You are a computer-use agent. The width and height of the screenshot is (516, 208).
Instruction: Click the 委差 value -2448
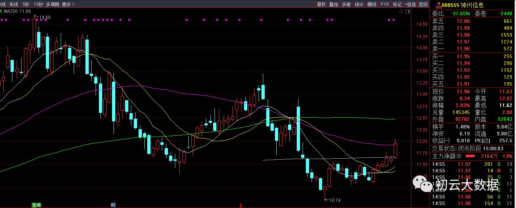pos(505,13)
